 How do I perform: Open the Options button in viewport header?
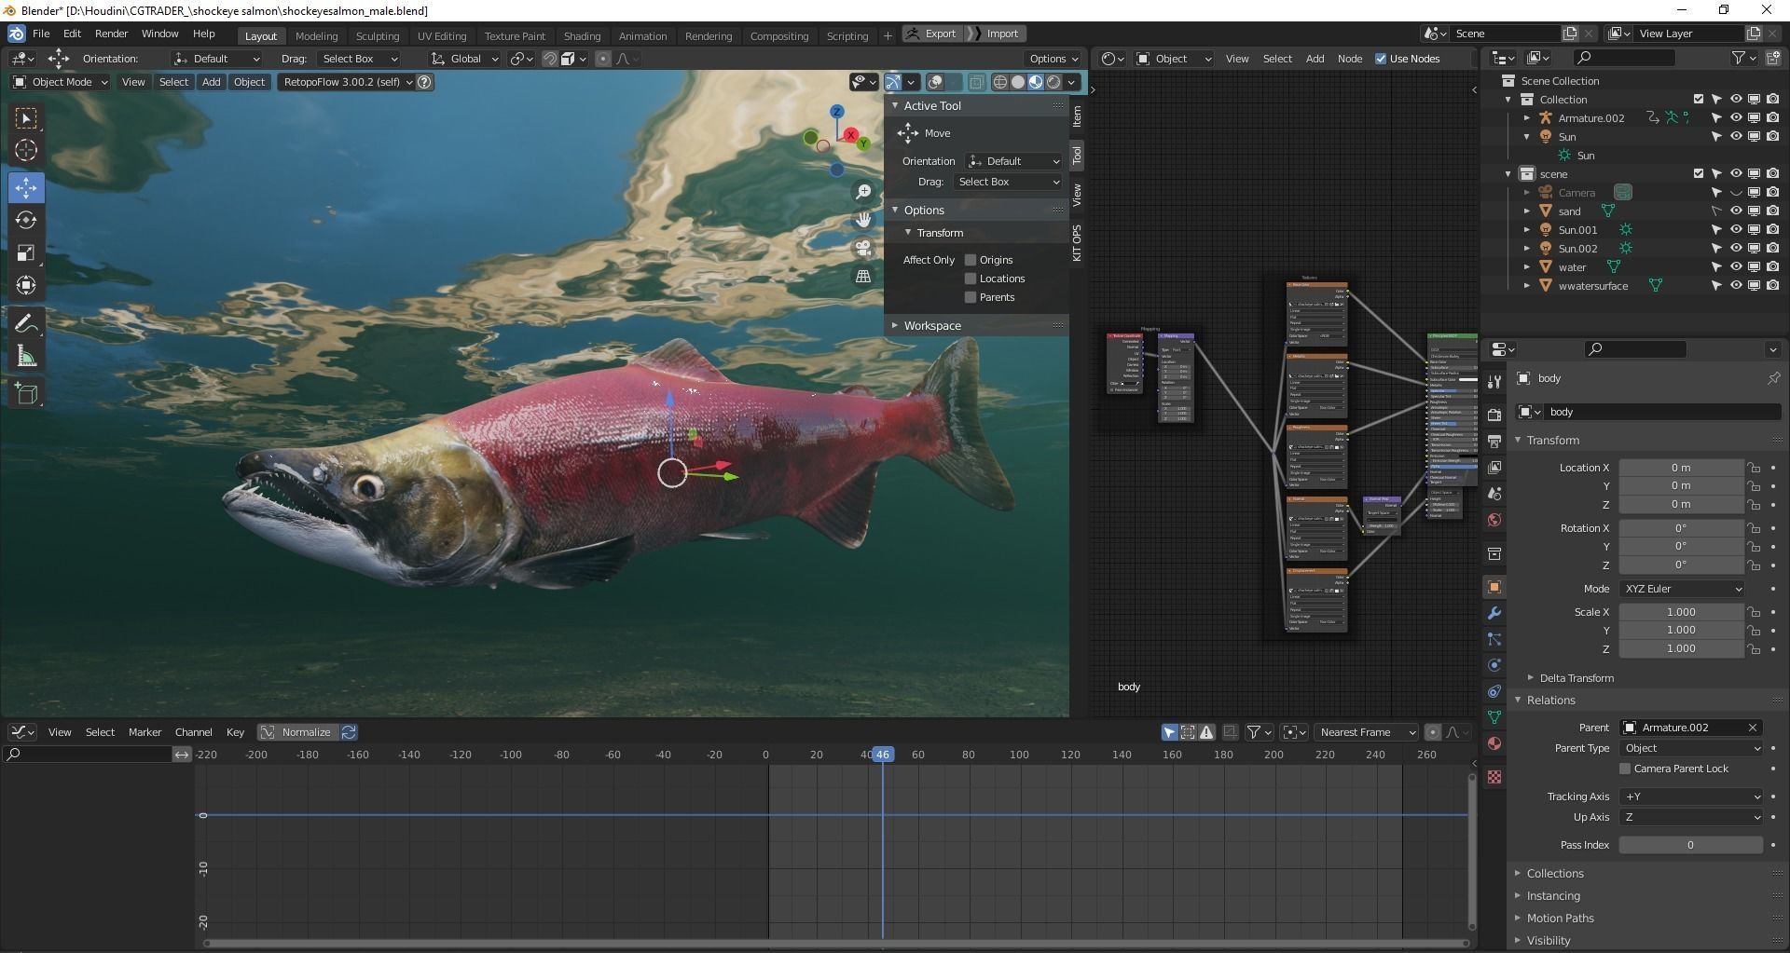pyautogui.click(x=1053, y=59)
